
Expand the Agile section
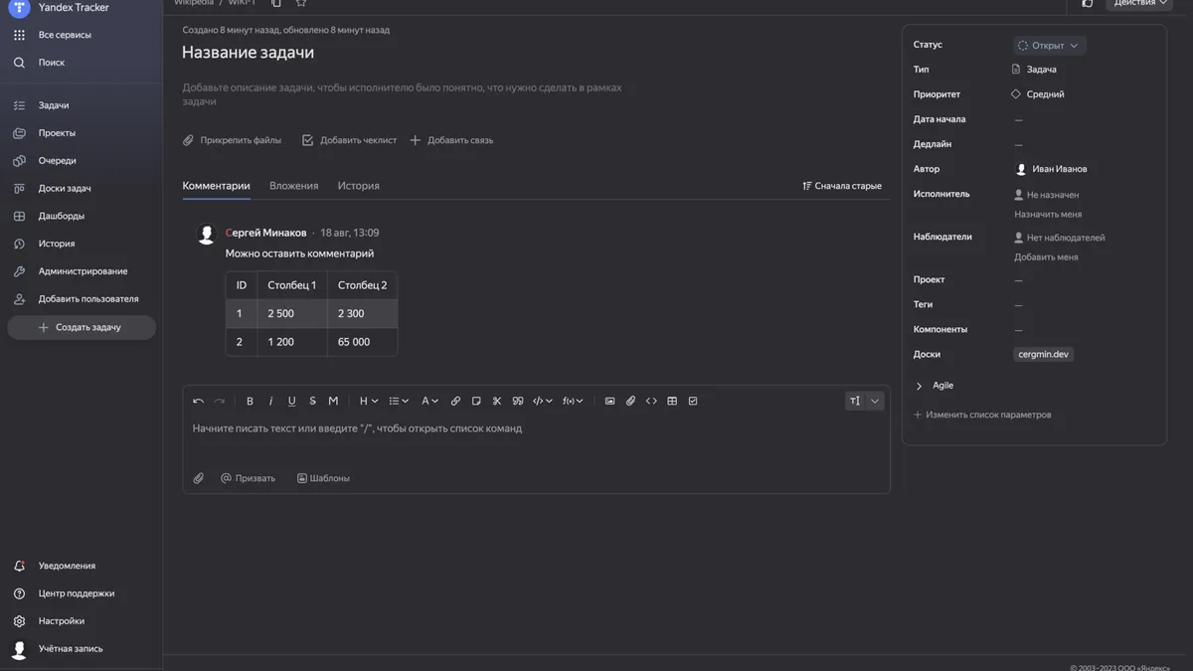tap(935, 386)
